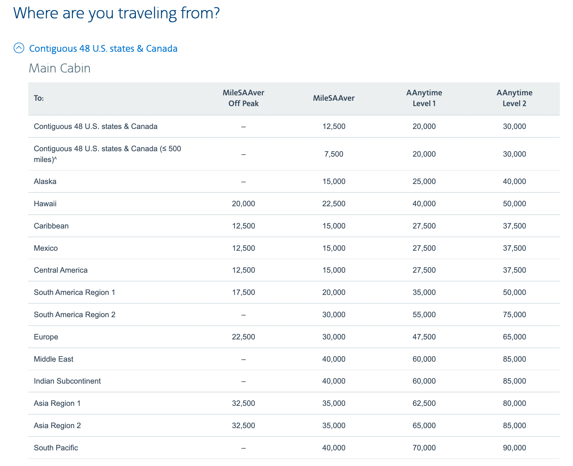Select the Europe destination row
The image size is (573, 466).
[46, 337]
